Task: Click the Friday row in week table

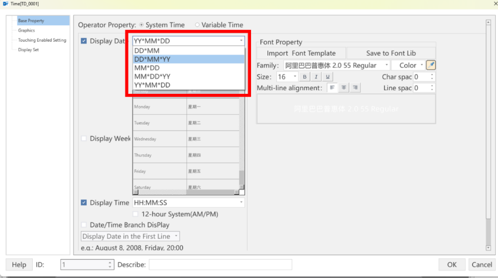Action: (x=186, y=171)
